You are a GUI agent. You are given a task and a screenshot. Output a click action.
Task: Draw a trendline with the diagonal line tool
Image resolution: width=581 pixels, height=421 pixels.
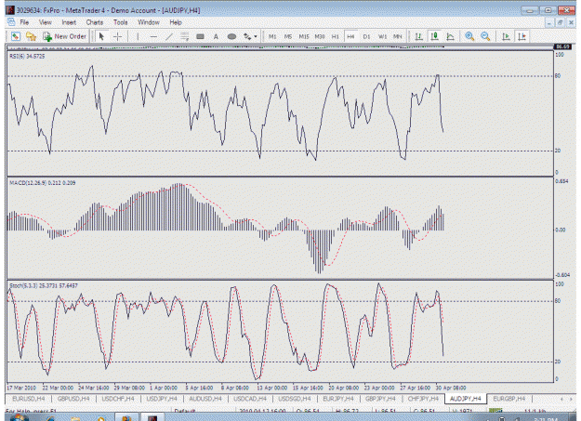click(169, 36)
